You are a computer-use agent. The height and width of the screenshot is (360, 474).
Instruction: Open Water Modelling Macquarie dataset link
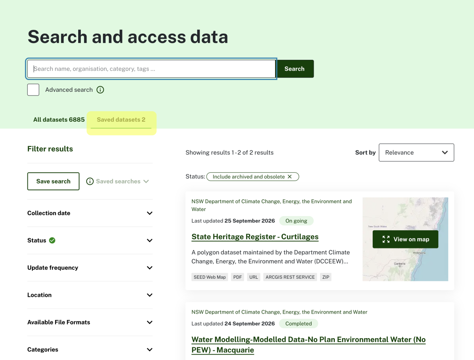point(308,344)
